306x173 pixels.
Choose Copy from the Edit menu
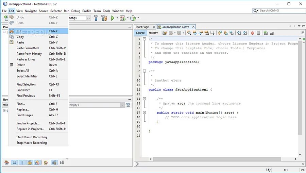(x=38, y=37)
